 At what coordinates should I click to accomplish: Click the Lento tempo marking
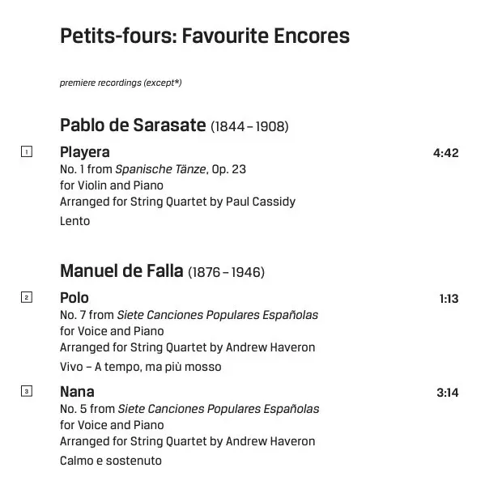74,221
